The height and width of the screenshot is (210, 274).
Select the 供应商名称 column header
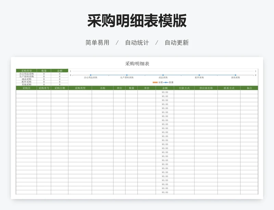[206, 88]
